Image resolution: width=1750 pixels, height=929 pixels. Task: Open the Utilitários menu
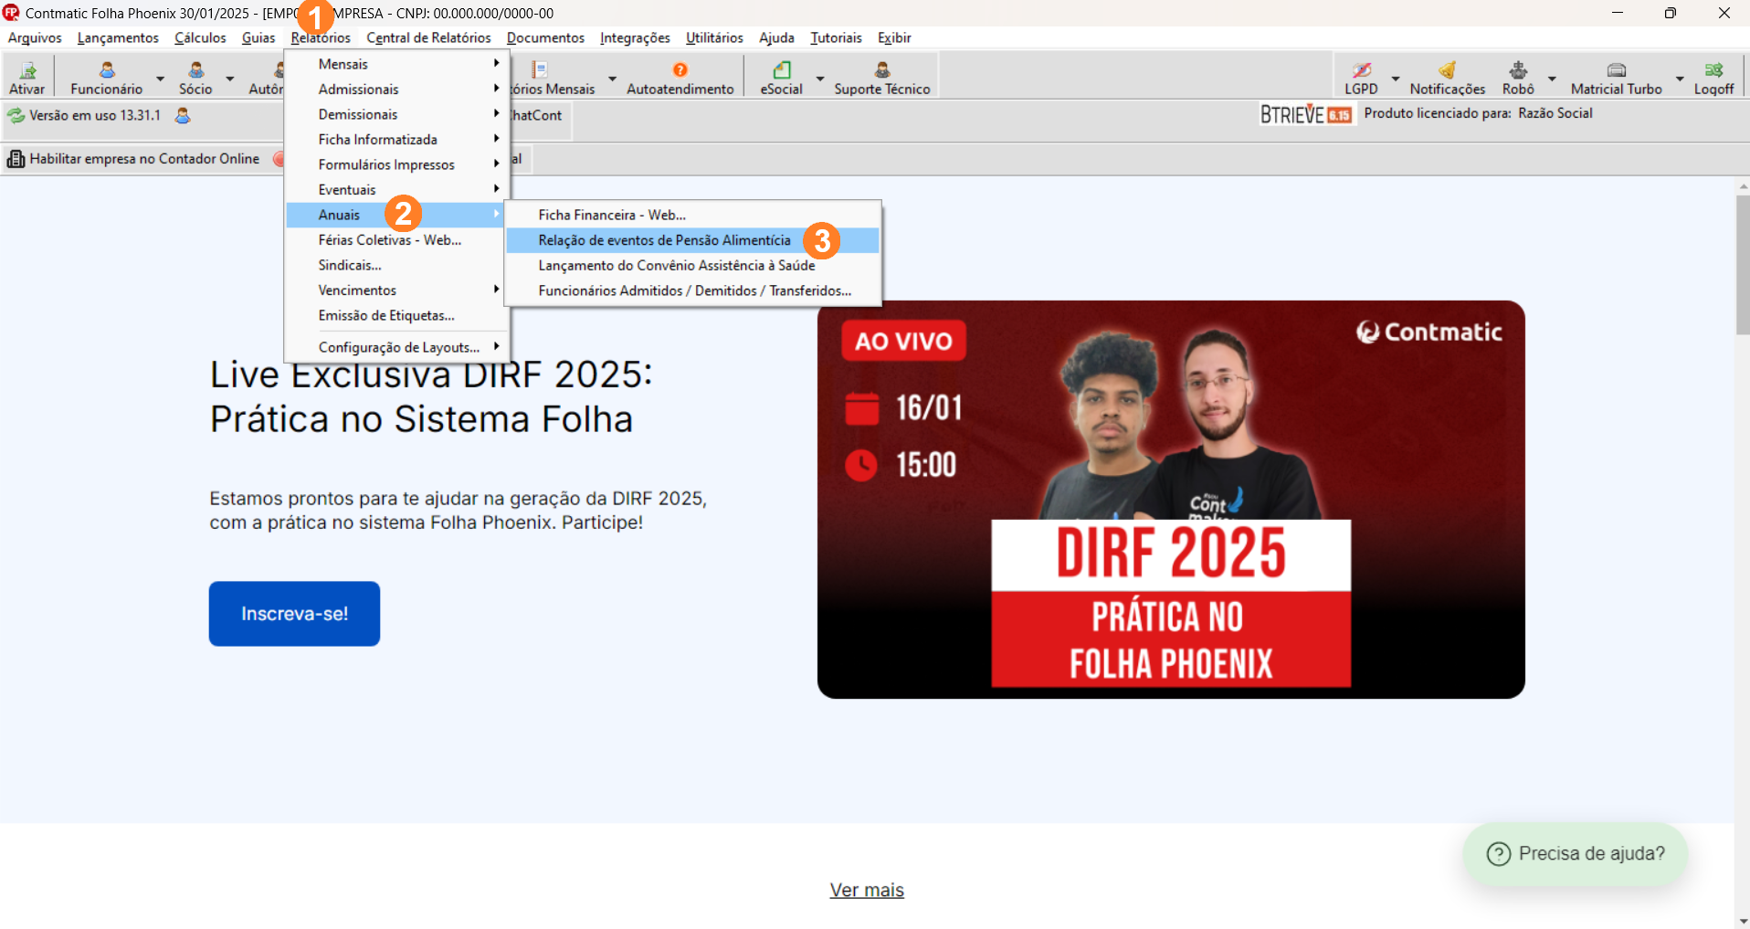tap(714, 37)
